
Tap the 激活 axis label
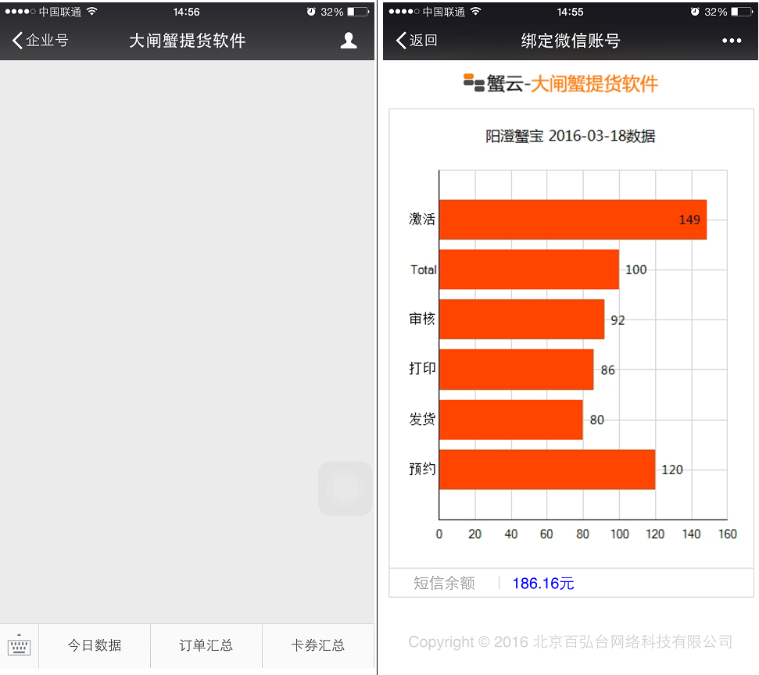click(422, 220)
